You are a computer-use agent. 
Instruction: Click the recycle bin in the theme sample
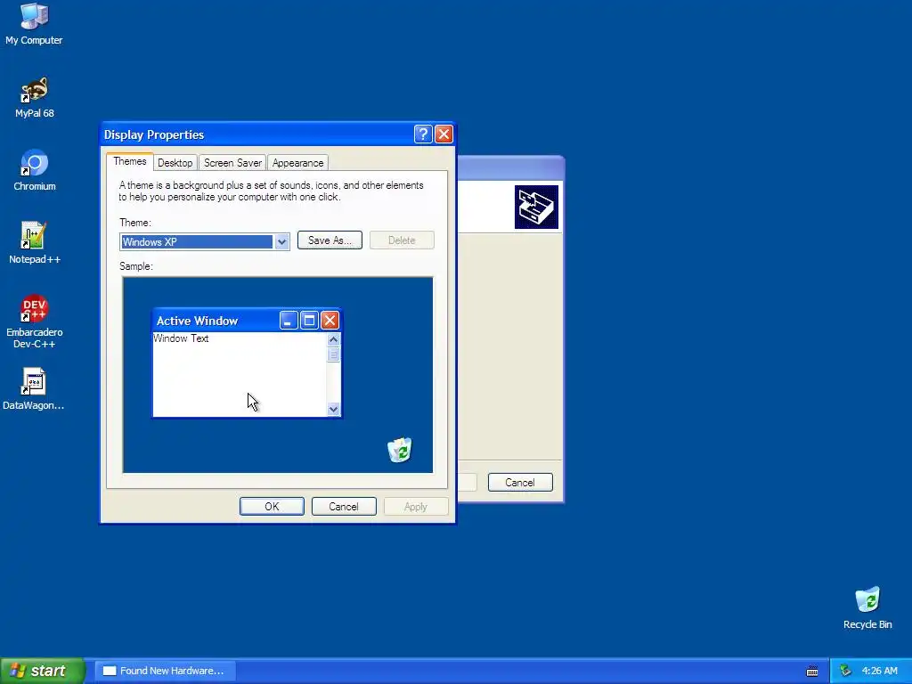click(400, 450)
